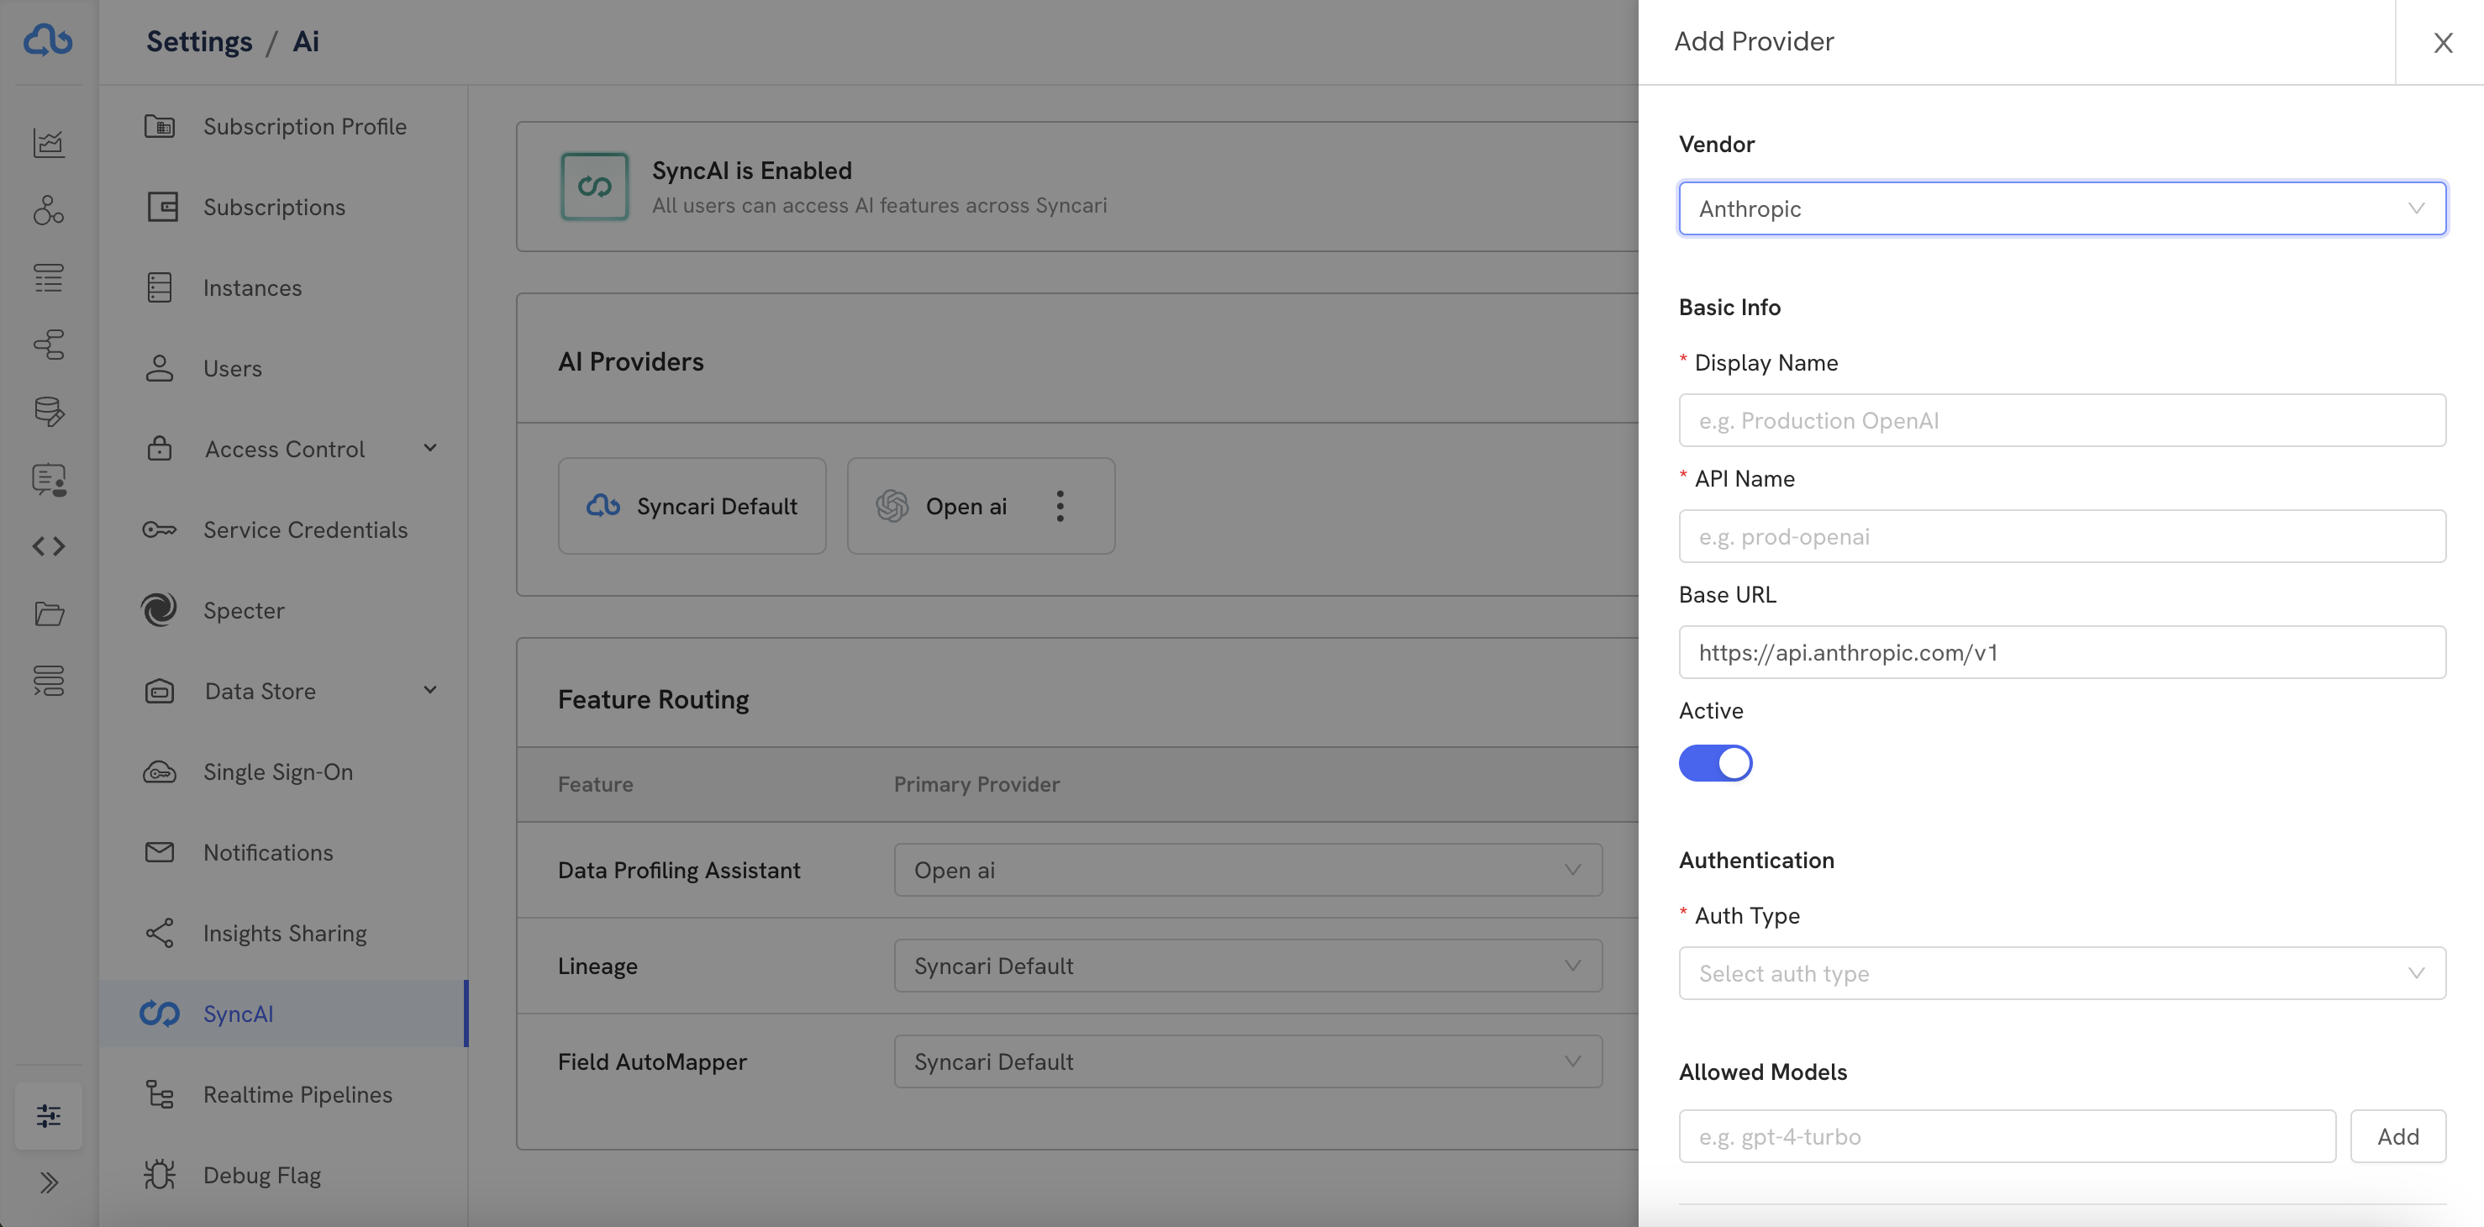
Task: Click the stacked queue icon in left rail
Action: click(48, 681)
